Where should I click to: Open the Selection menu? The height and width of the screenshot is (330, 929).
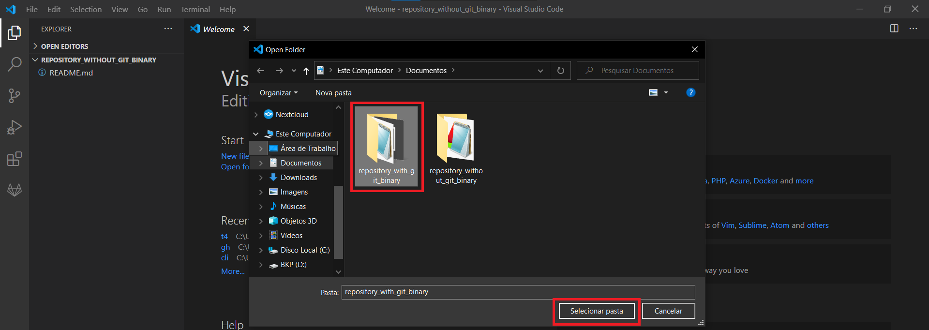coord(86,9)
